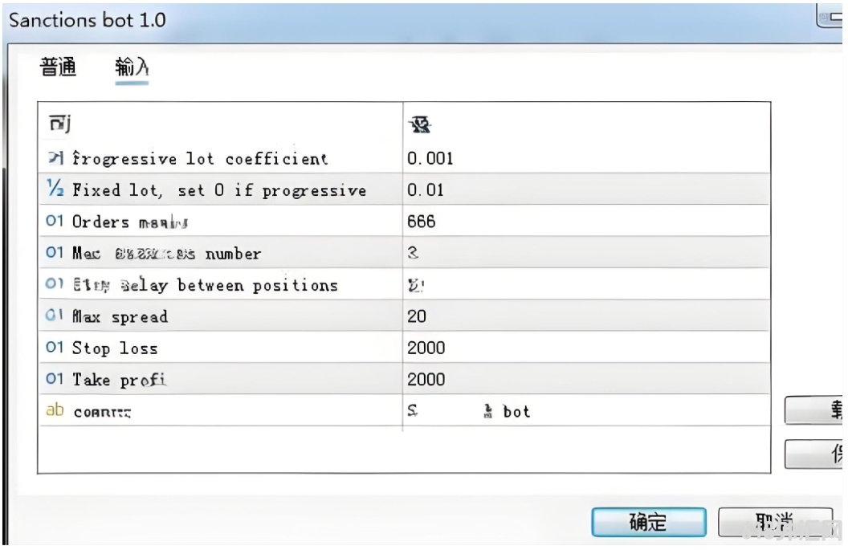The width and height of the screenshot is (848, 550).
Task: Click the 01 icon beside Max spread
Action: point(55,316)
